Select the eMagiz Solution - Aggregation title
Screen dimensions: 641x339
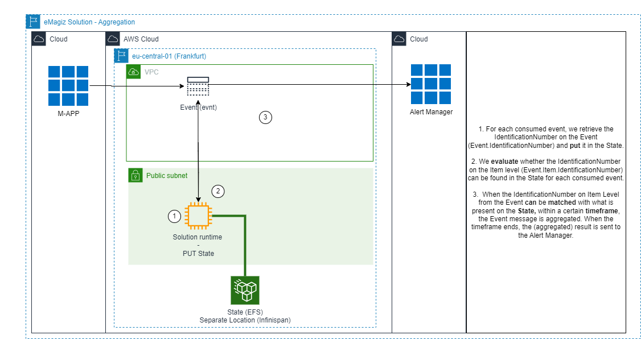(x=87, y=22)
